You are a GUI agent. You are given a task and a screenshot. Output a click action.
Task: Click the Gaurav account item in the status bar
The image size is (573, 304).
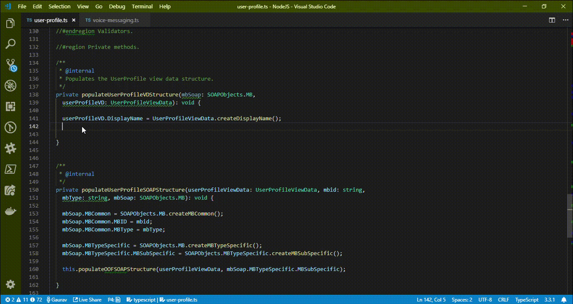(x=56, y=299)
